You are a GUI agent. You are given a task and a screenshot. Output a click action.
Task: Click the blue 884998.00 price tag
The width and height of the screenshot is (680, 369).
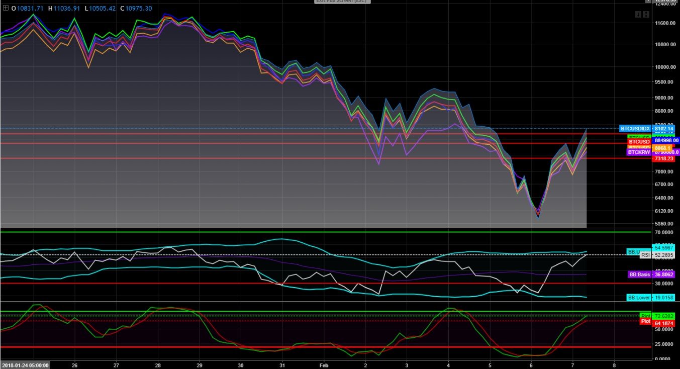pyautogui.click(x=665, y=141)
